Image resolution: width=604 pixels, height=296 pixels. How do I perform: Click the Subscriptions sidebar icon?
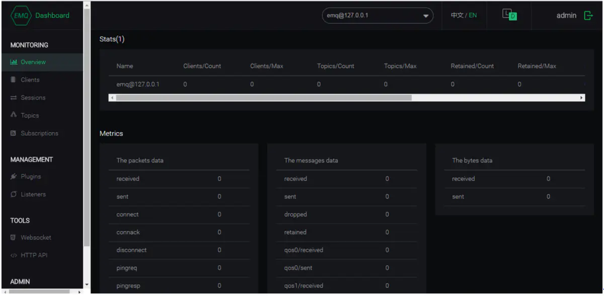14,134
